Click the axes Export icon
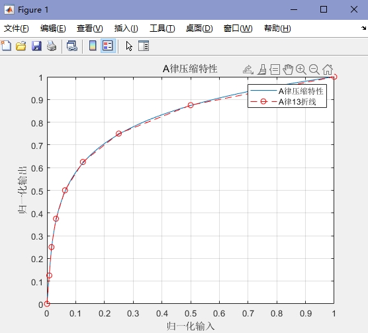 248,70
